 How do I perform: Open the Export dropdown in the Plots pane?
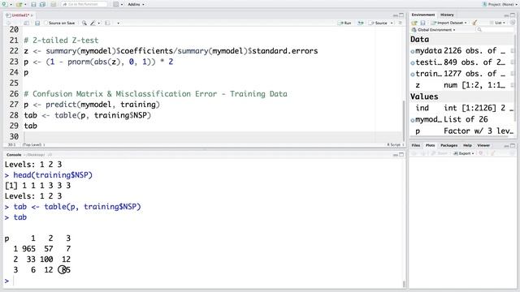tap(463, 153)
